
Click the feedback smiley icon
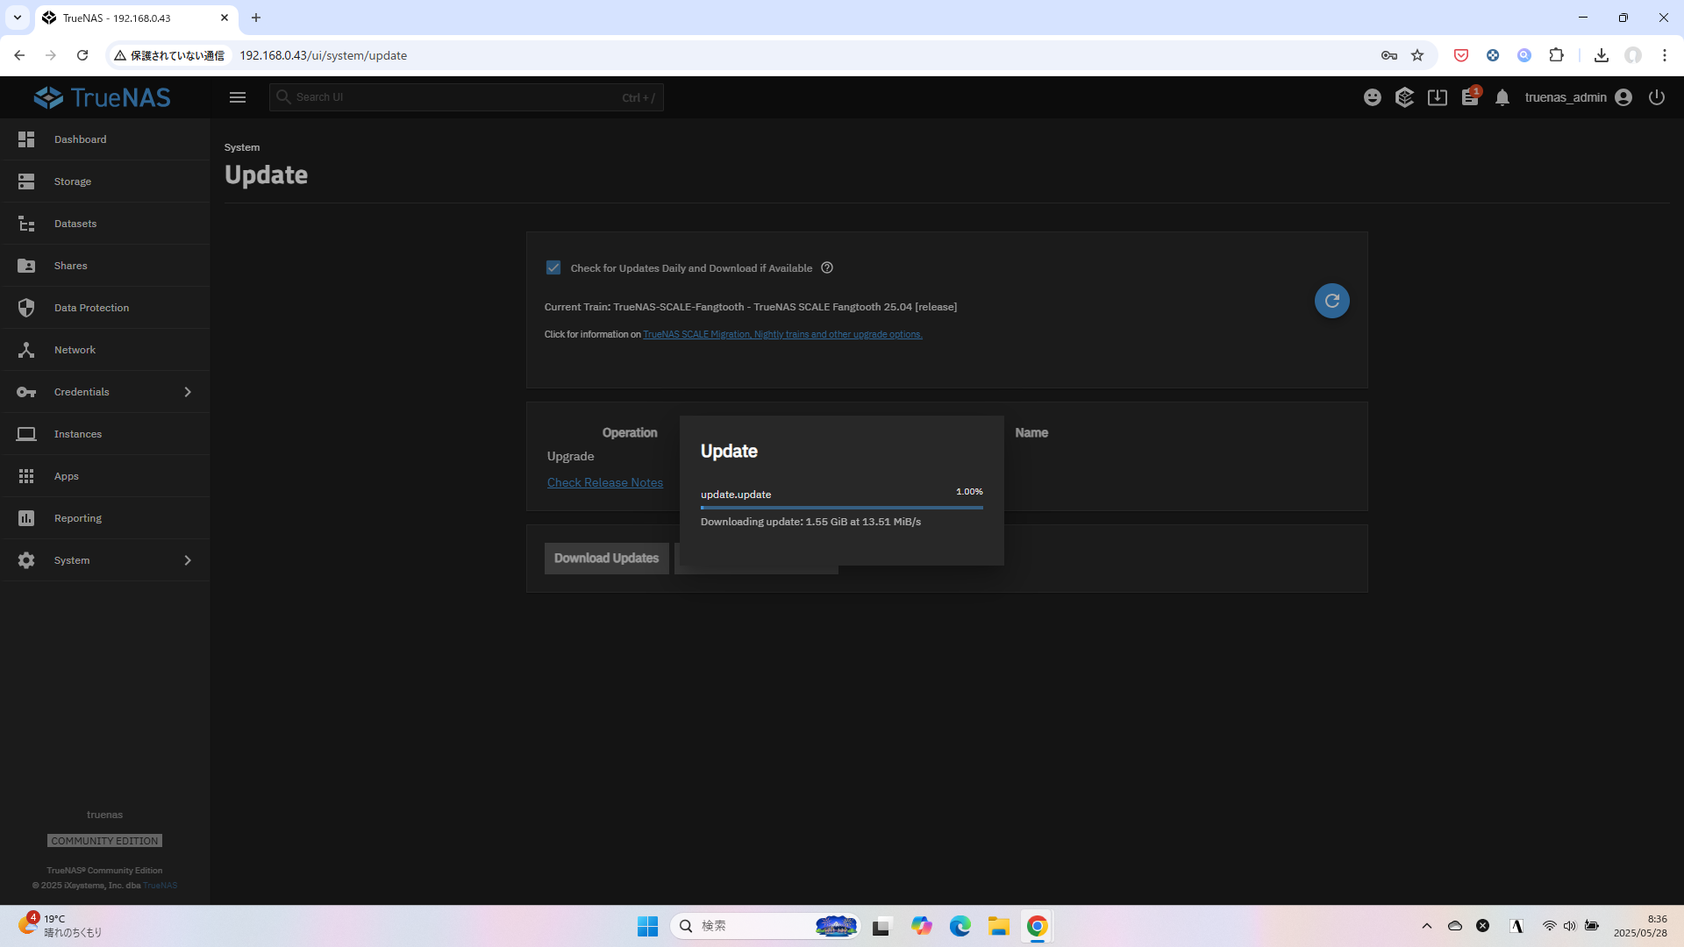(1373, 97)
